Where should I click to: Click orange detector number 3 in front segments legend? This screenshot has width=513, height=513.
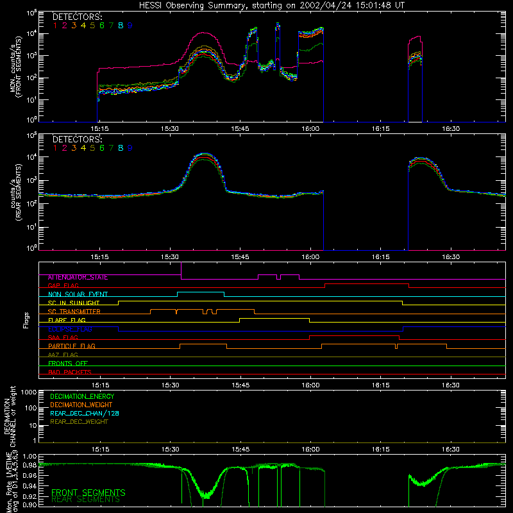click(74, 26)
